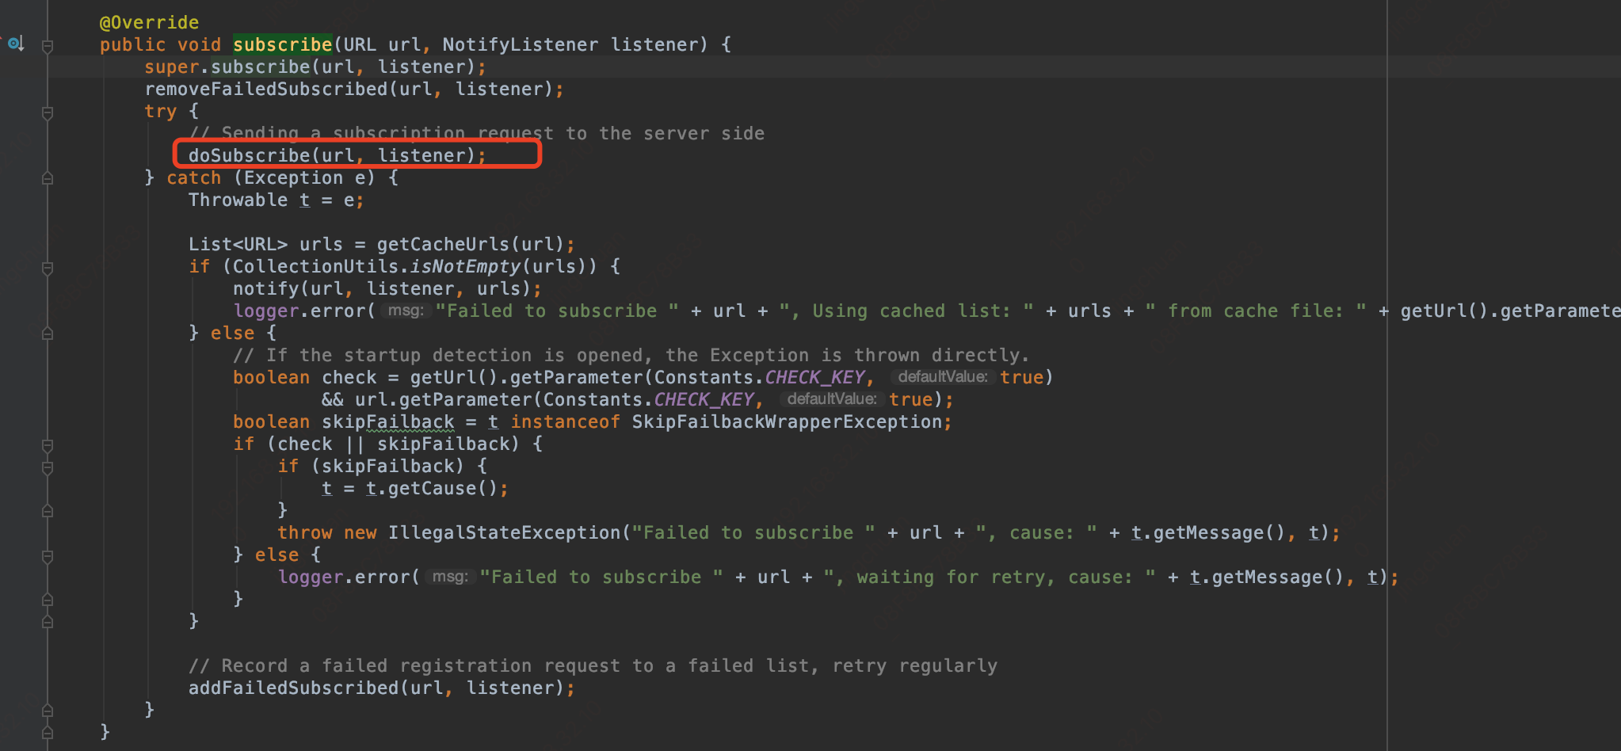The image size is (1621, 751).
Task: Click the throw keyword
Action: (x=304, y=532)
